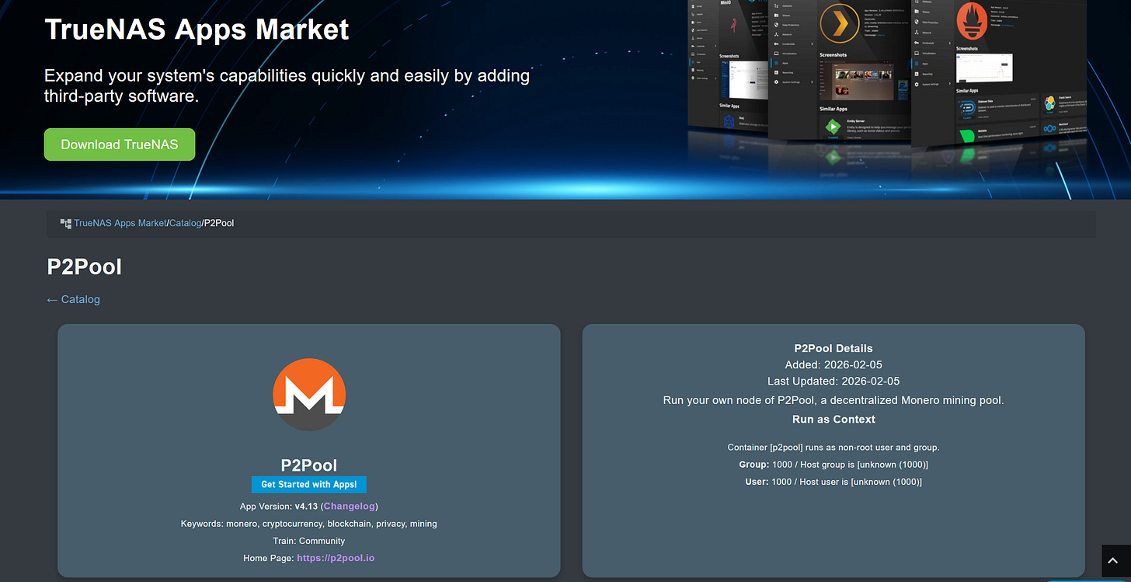The width and height of the screenshot is (1131, 582).
Task: Click the Container [p2pool] non-root text
Action: pyautogui.click(x=833, y=448)
